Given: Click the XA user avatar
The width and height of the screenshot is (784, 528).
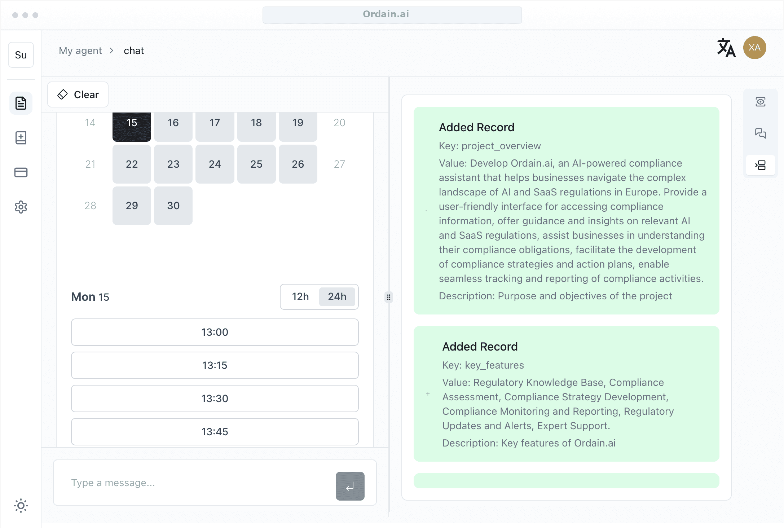Looking at the screenshot, I should (754, 48).
